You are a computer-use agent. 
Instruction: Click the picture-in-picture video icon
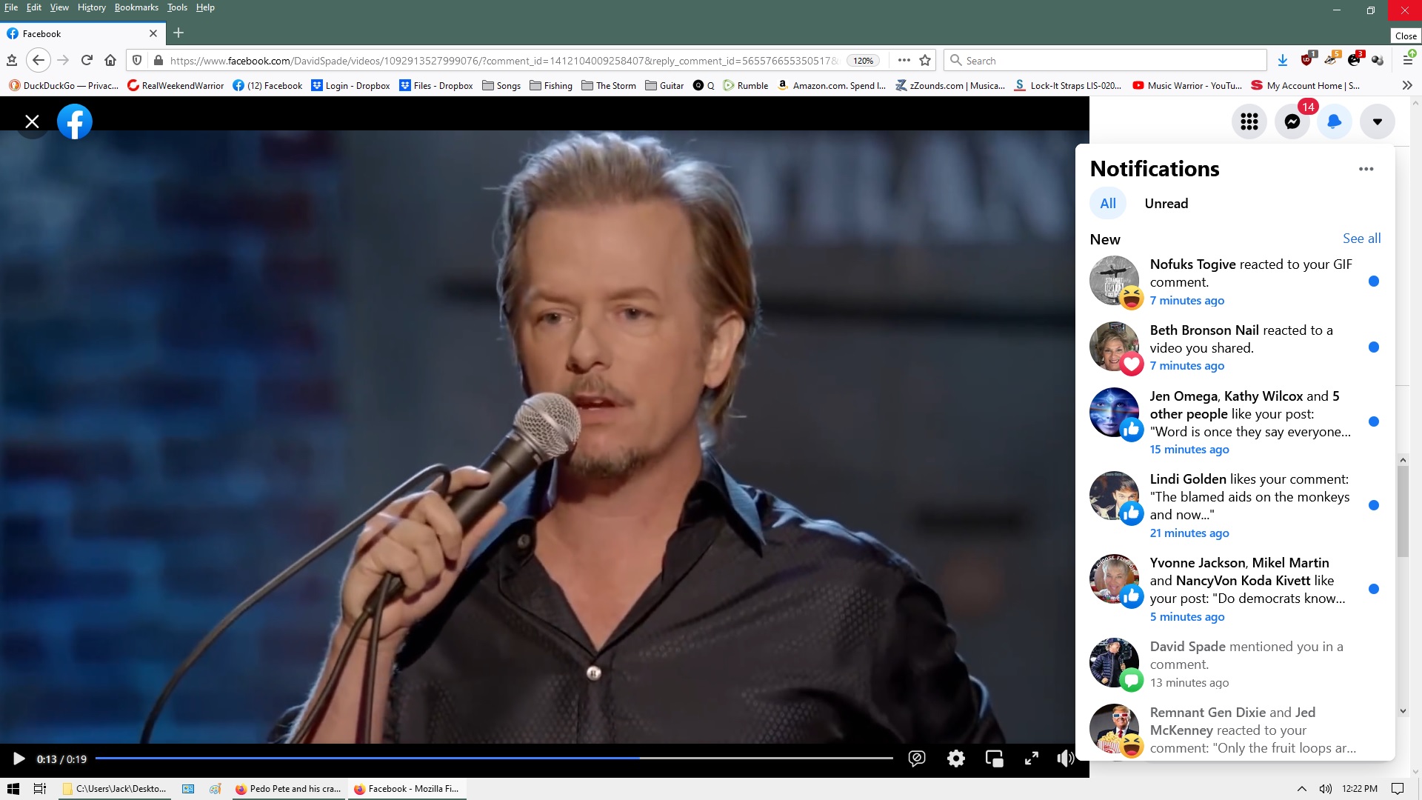tap(994, 759)
